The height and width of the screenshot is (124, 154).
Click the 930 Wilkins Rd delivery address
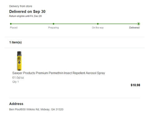click(x=36, y=109)
